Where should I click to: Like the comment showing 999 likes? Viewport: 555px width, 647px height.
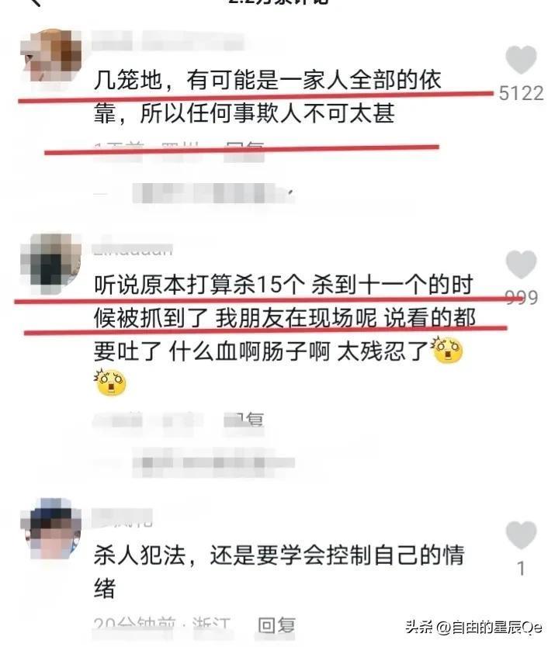click(521, 264)
